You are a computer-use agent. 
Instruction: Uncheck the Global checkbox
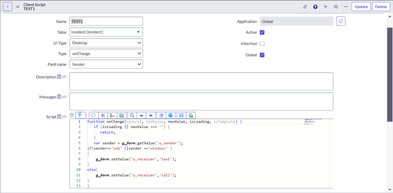tap(262, 55)
